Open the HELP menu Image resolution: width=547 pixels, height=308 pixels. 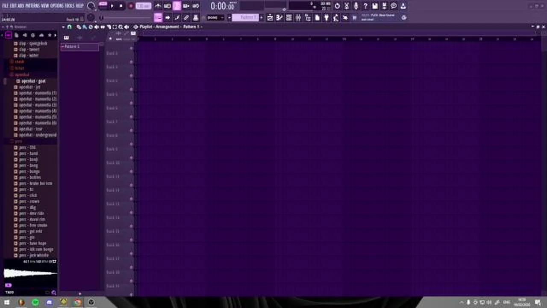point(79,6)
